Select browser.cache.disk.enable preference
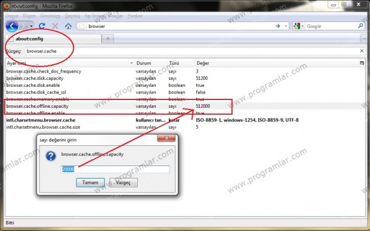Screen dimensions: 370x231 click(x=185, y=85)
